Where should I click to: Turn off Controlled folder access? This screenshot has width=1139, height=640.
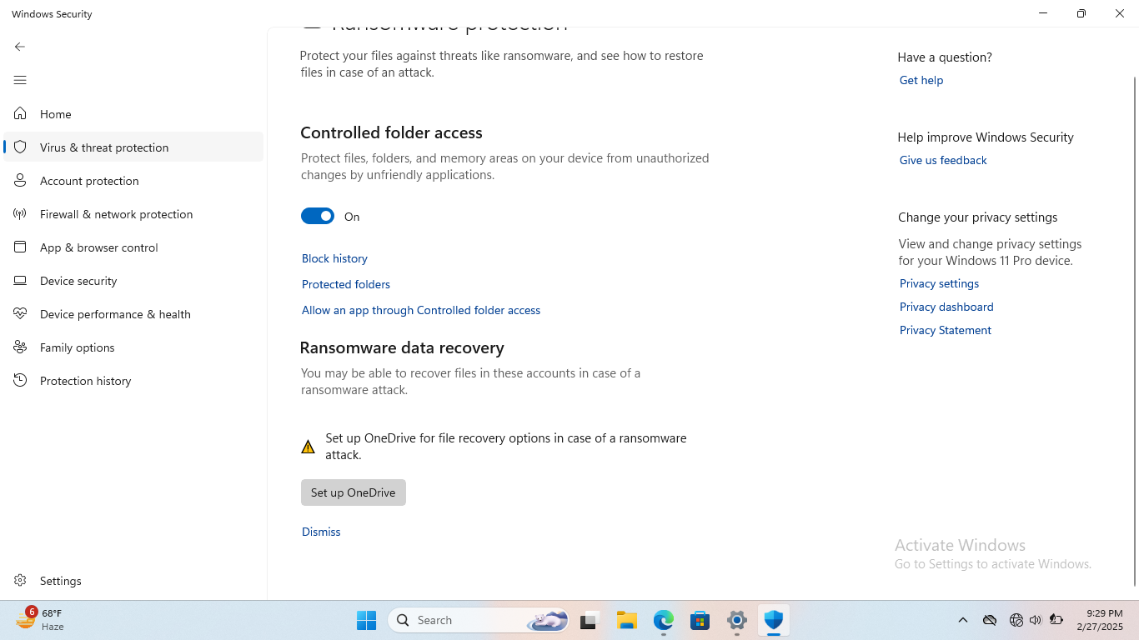(x=317, y=216)
